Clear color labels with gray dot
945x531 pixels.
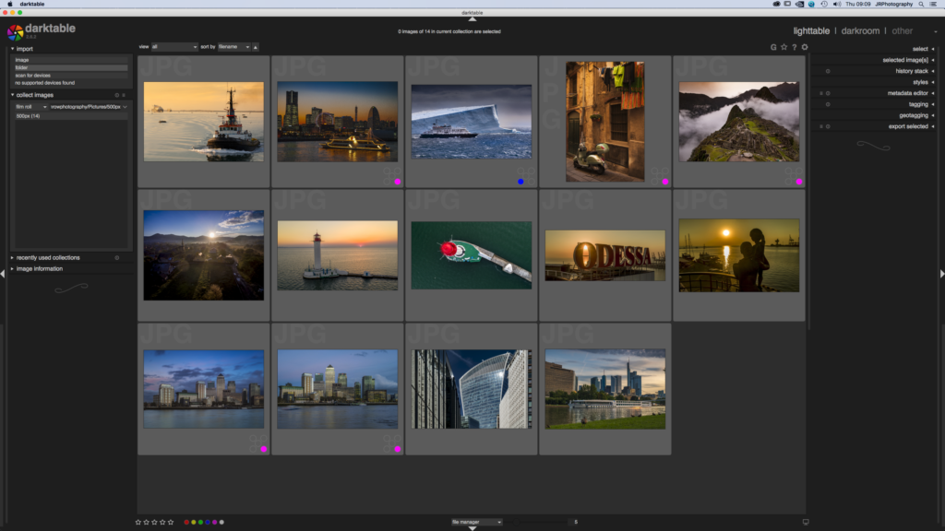(x=221, y=522)
